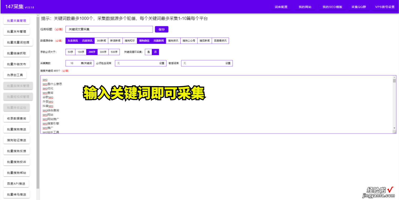Click the keyword list scrollbar down arrow
The image size is (399, 200).
tap(394, 128)
